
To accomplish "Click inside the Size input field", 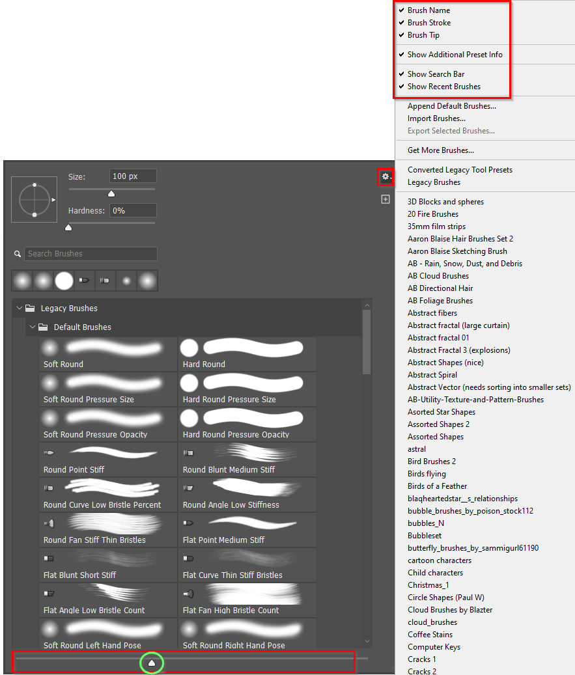I will (x=133, y=175).
